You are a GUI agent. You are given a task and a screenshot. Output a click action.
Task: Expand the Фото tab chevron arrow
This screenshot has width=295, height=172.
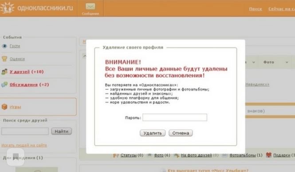(x=287, y=62)
